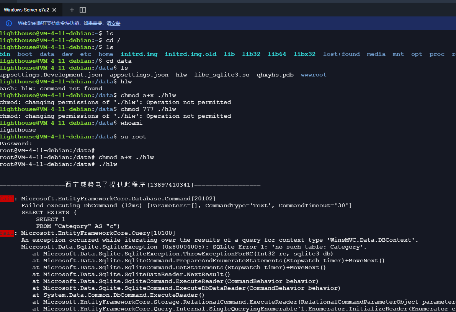
Task: Click the split-pane layout icon
Action: pyautogui.click(x=83, y=10)
